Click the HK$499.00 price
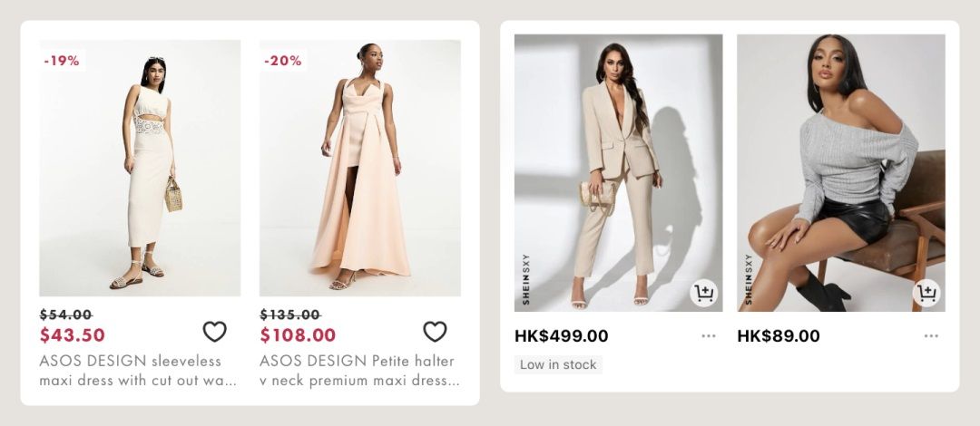Screen dimensions: 980x426 562,336
